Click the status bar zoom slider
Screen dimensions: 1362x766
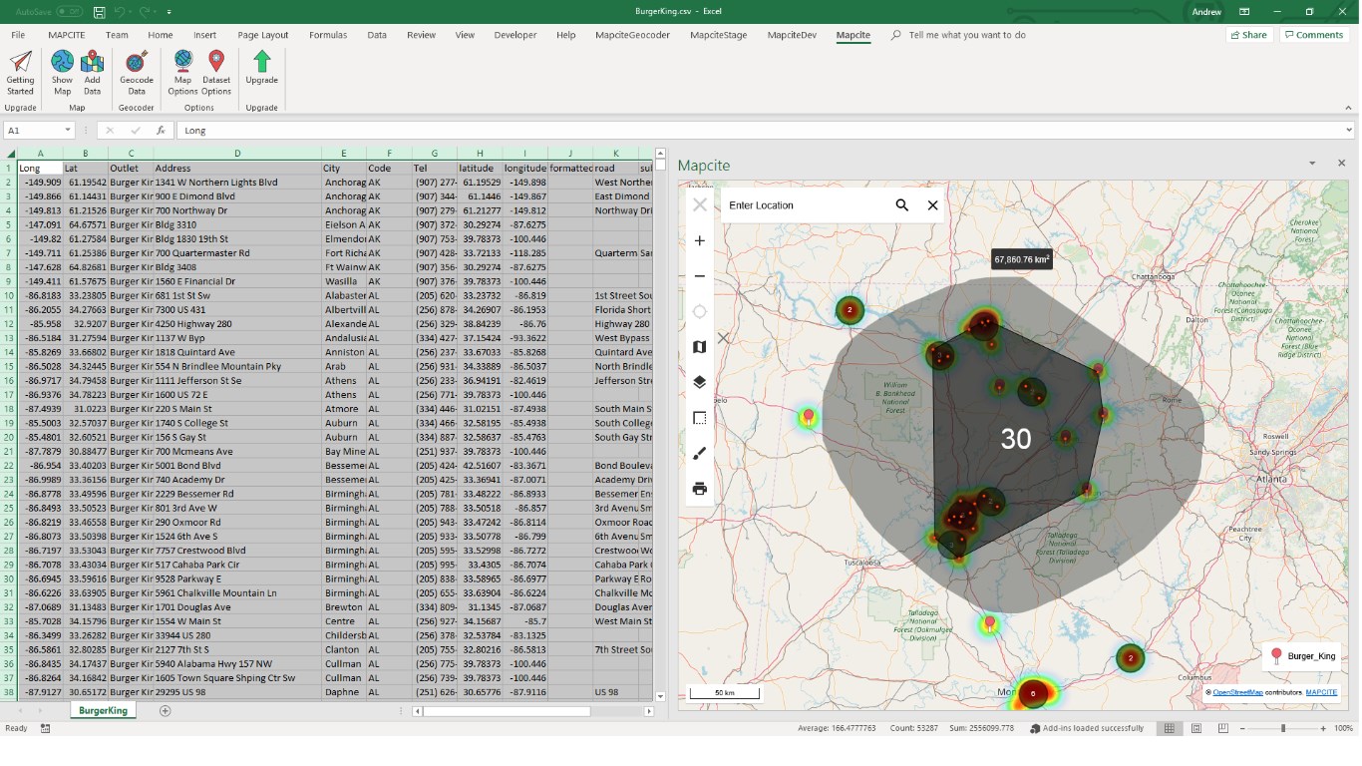pos(1283,729)
